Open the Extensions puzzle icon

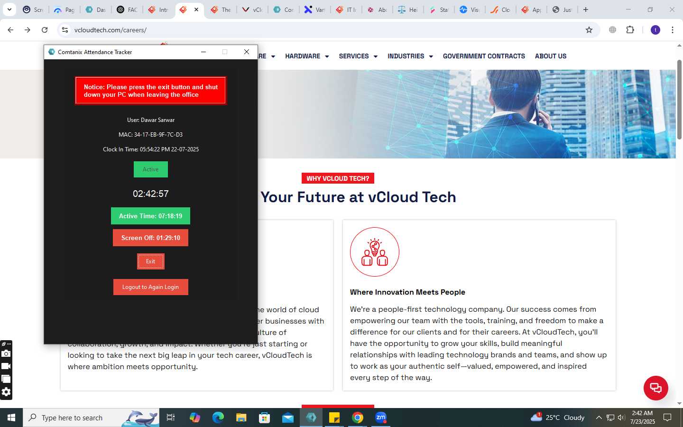click(630, 30)
